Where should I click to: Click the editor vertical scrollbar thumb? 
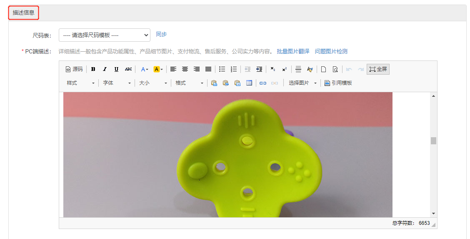click(x=433, y=141)
